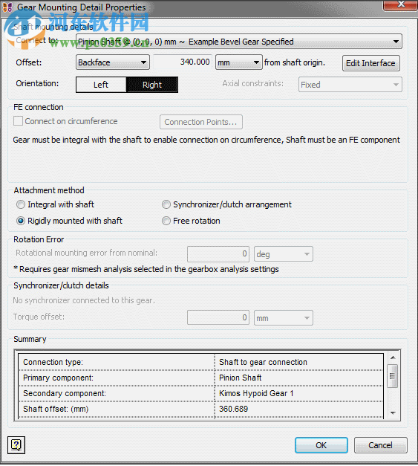Open the Connect to shaft dropdown
The image size is (418, 466).
pos(239,42)
